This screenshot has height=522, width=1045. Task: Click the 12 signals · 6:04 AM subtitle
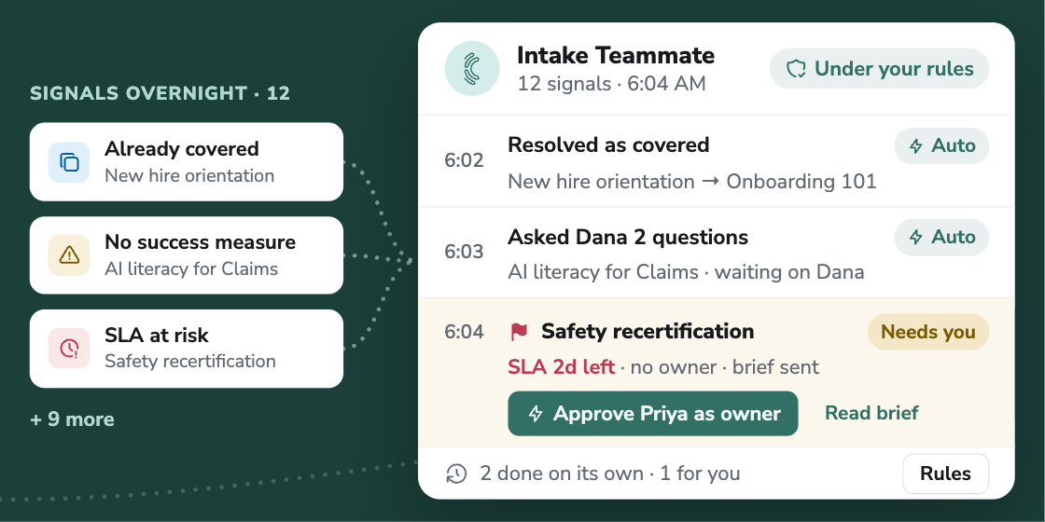coord(611,84)
